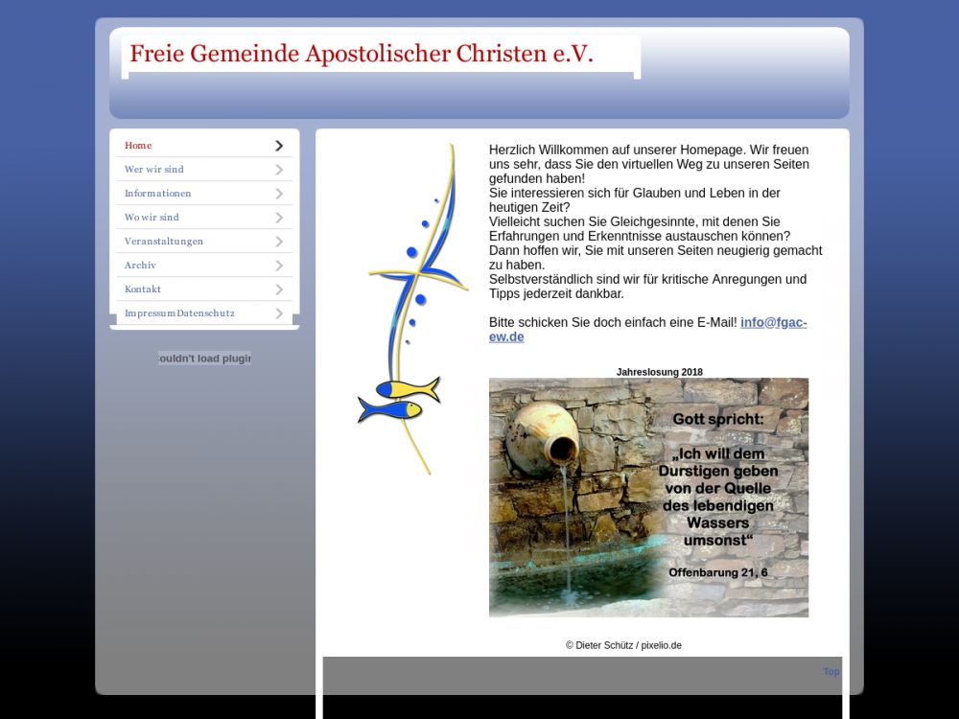This screenshot has height=719, width=959.
Task: Click the Couldn't load plugin placeholder
Action: point(204,359)
